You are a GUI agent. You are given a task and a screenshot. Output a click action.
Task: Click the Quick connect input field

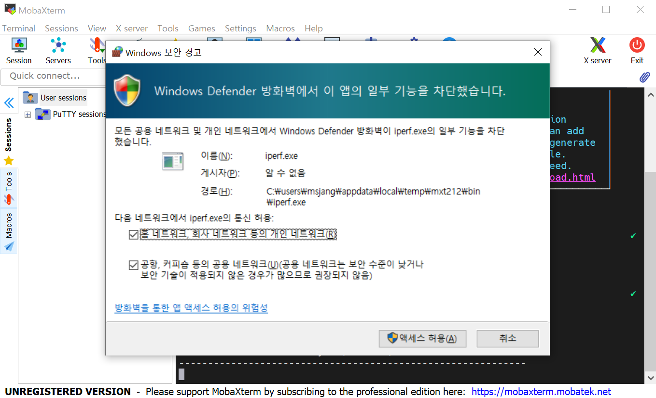tap(53, 76)
